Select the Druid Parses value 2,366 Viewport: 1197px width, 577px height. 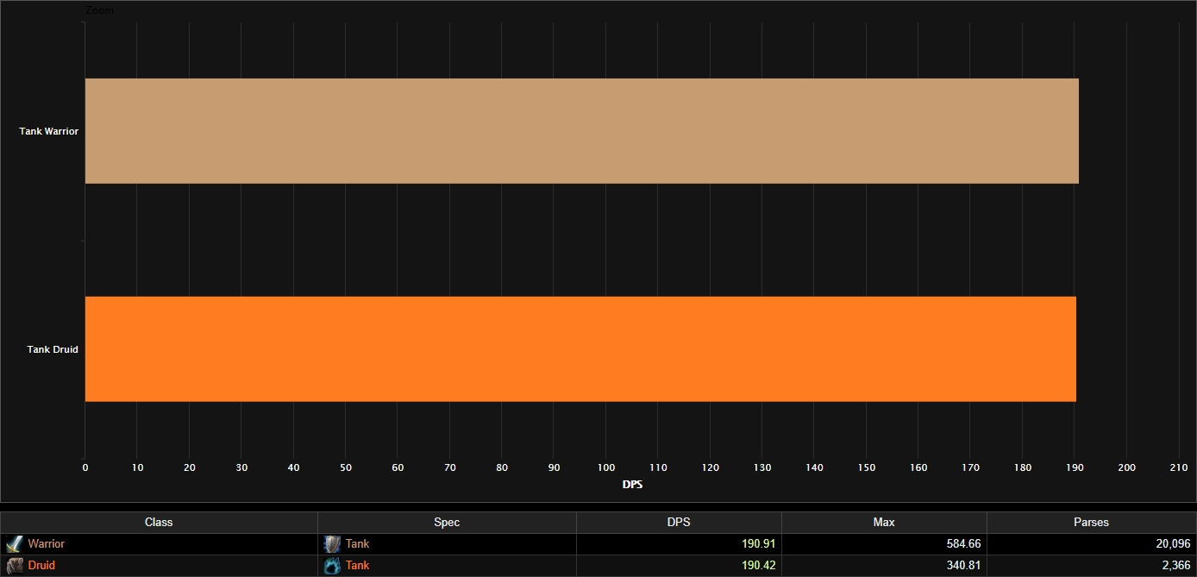pos(1176,566)
